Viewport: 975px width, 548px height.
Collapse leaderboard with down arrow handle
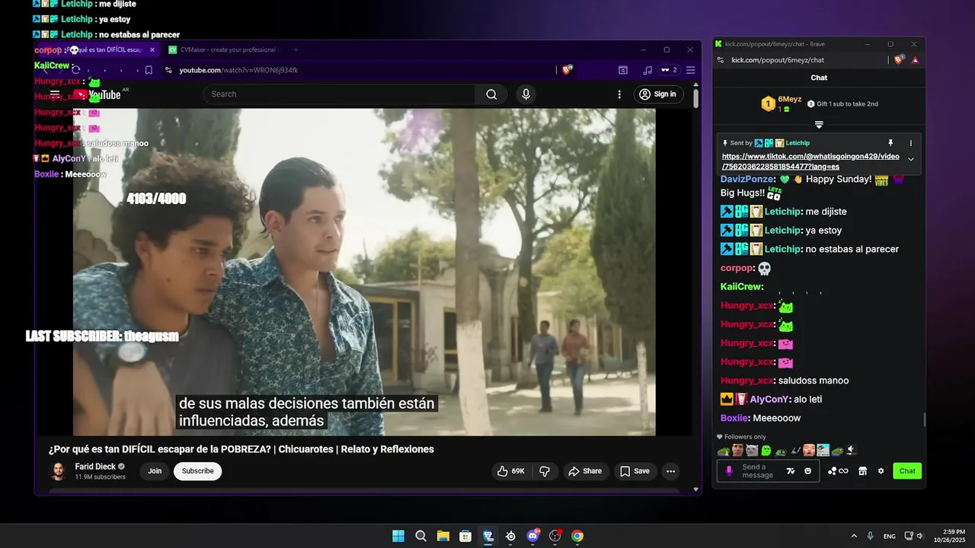[819, 124]
